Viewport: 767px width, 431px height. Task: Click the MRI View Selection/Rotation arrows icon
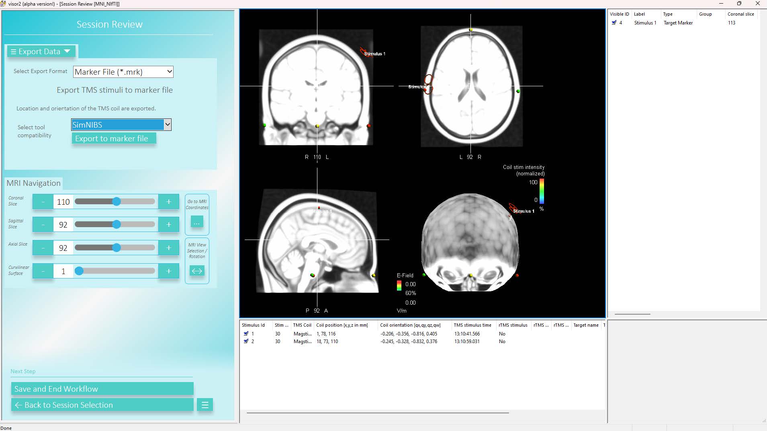tap(196, 271)
